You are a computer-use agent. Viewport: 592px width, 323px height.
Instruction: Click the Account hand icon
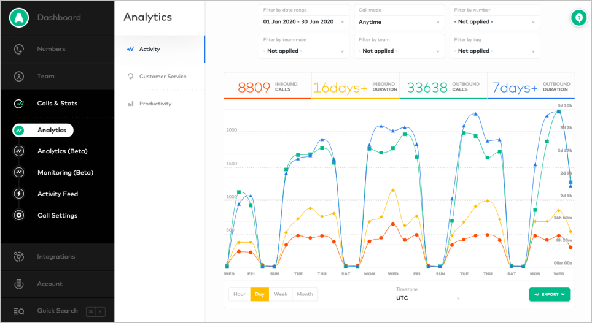point(19,284)
